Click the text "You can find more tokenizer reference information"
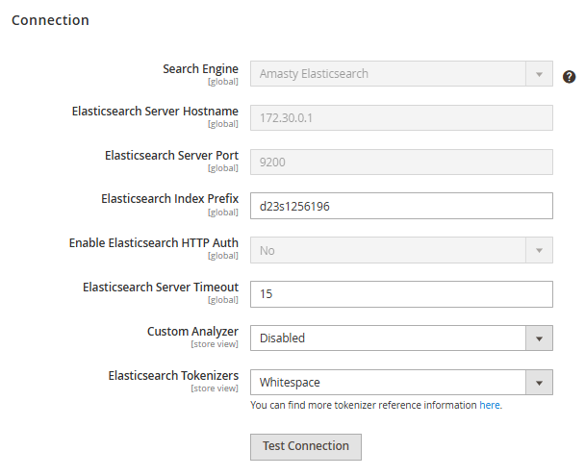Image resolution: width=585 pixels, height=476 pixels. pyautogui.click(x=364, y=405)
